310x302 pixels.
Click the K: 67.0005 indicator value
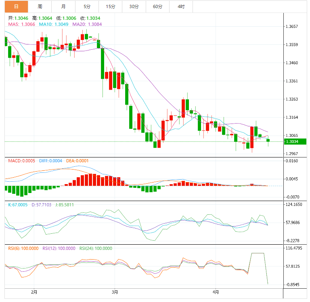coord(18,205)
